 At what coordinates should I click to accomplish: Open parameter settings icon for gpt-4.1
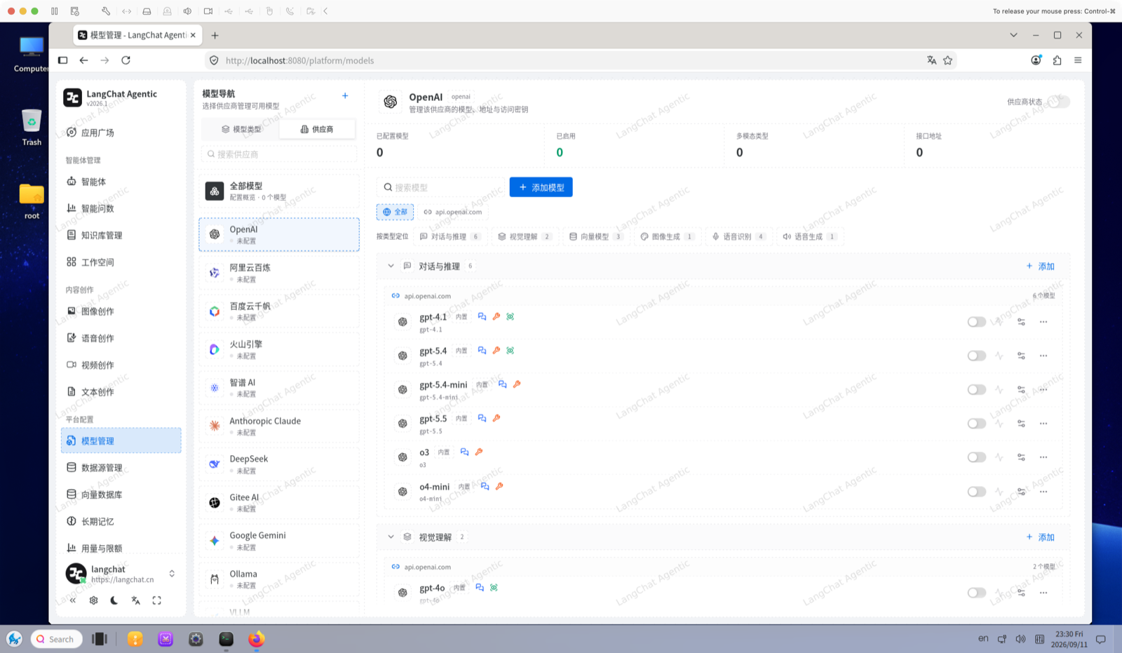tap(1021, 322)
